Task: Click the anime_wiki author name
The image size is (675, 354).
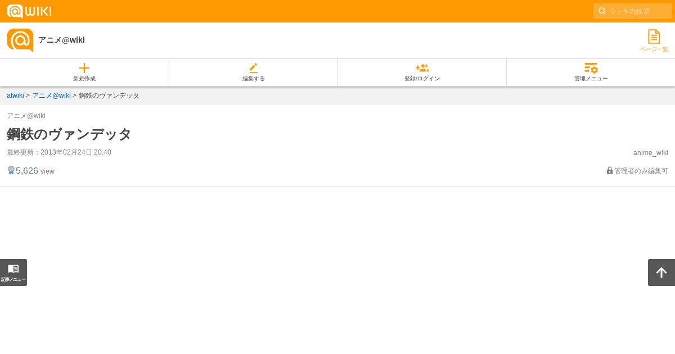Action: [x=651, y=153]
